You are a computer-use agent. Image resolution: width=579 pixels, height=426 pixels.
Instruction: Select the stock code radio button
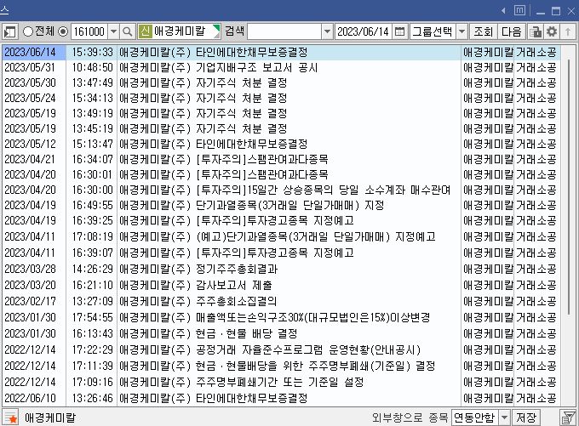pyautogui.click(x=64, y=31)
